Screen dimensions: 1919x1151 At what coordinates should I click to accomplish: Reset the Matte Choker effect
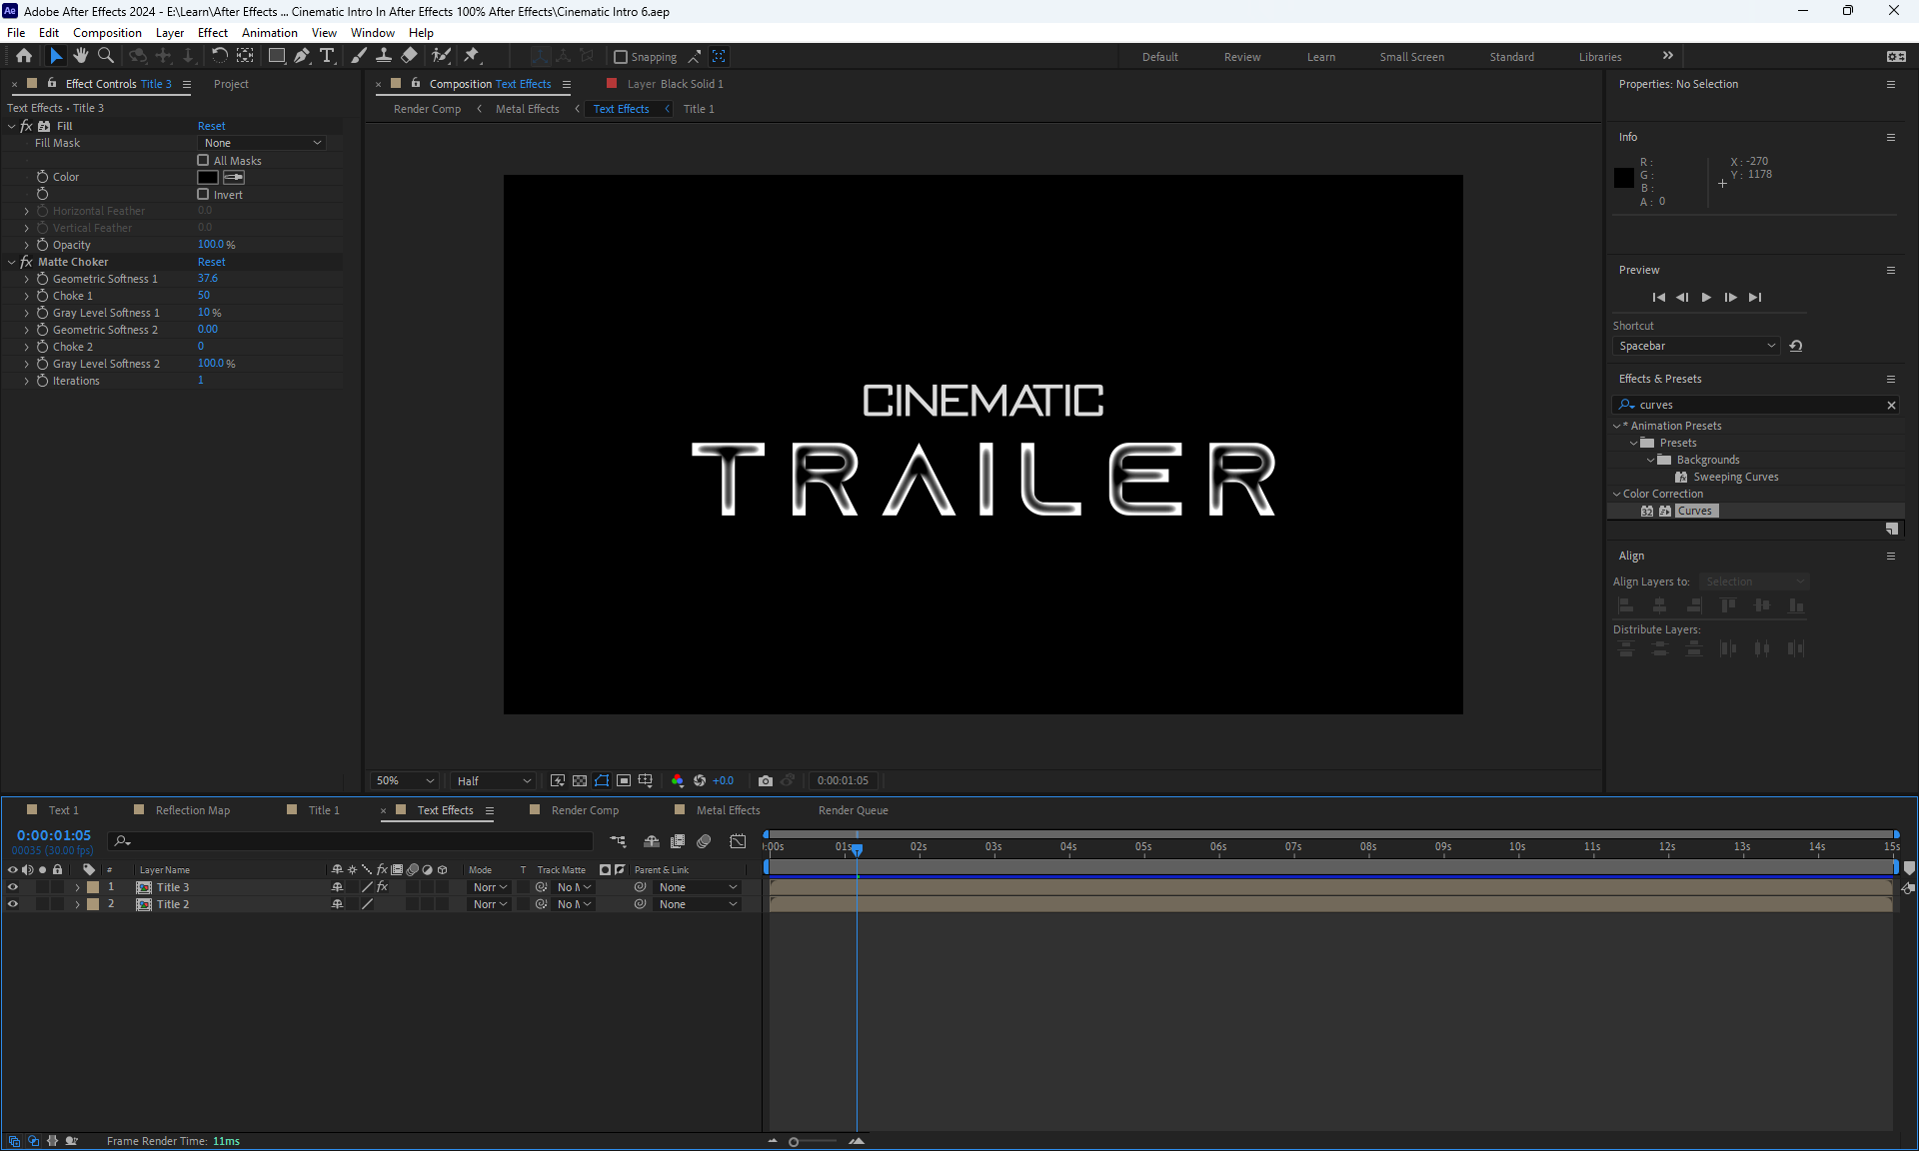click(211, 262)
